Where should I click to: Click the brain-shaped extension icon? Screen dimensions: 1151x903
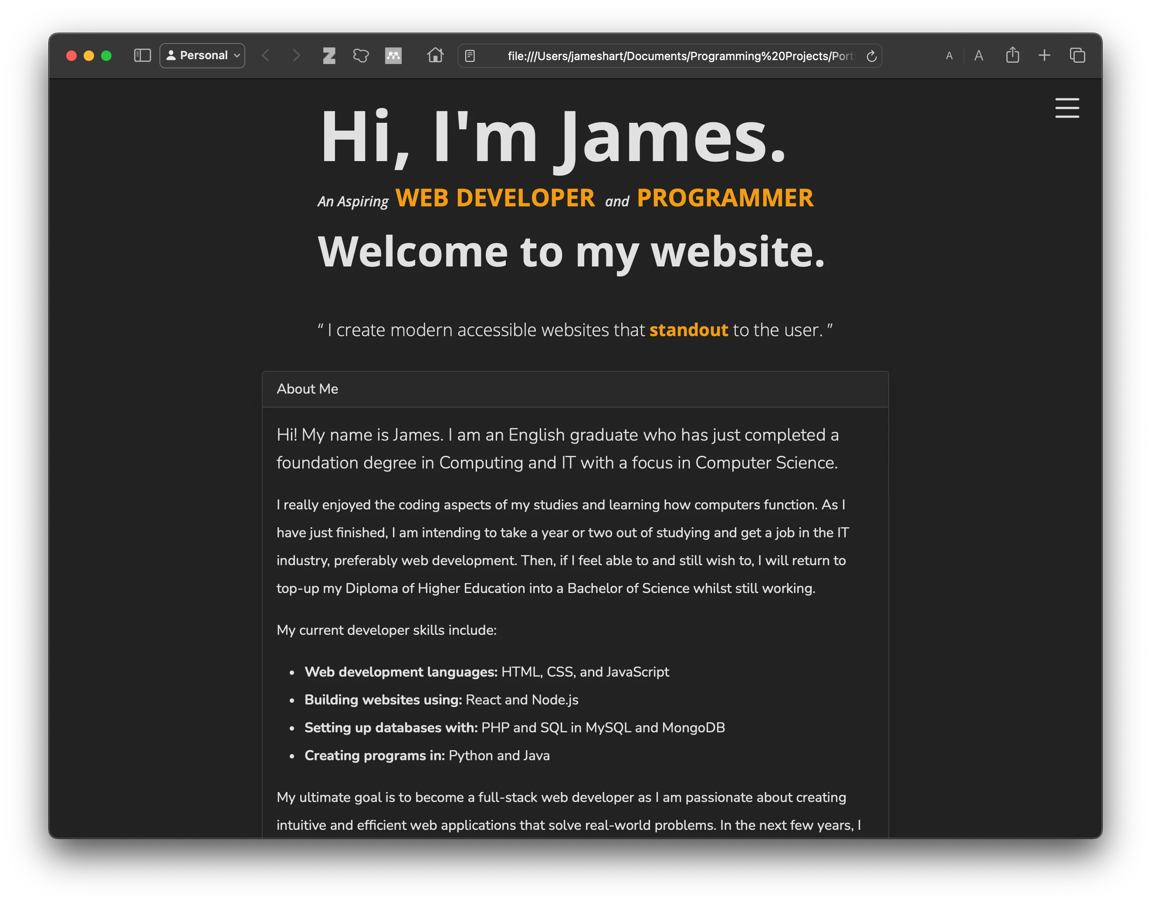(x=361, y=56)
